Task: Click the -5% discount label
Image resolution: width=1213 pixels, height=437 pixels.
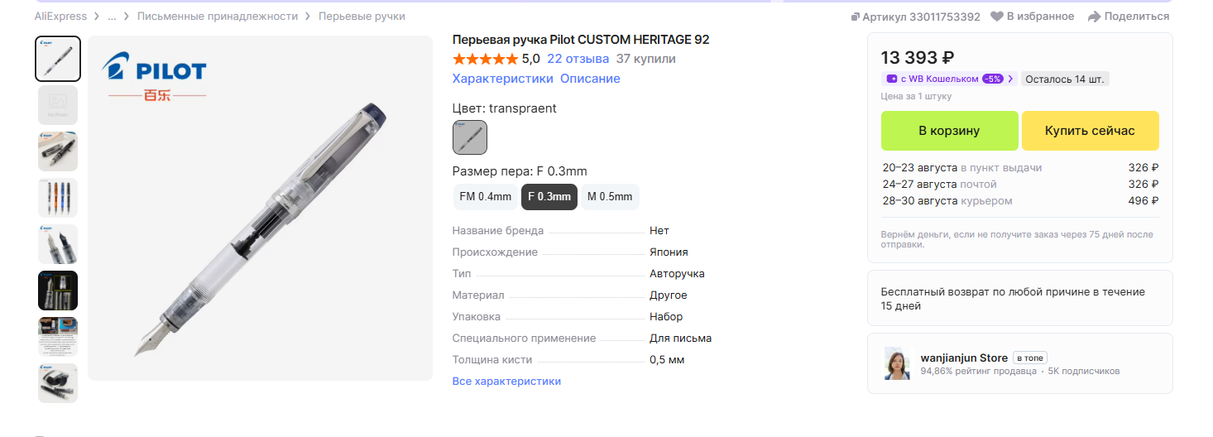Action: 993,79
